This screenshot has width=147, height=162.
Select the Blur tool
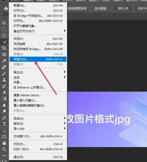(4, 105)
